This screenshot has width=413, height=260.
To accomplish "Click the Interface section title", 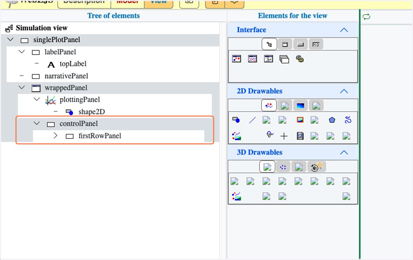I will point(252,30).
